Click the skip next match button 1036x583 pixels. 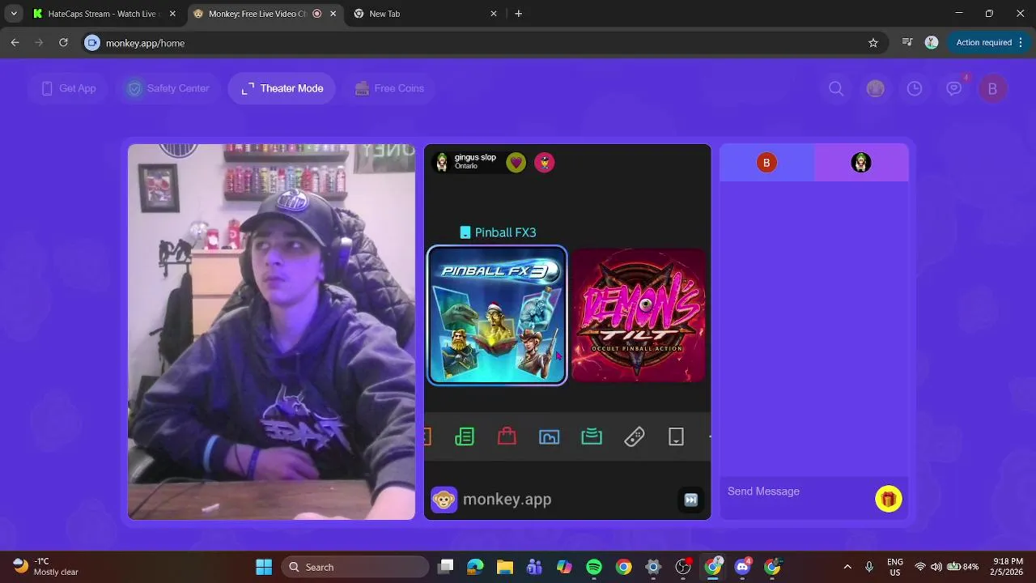click(690, 500)
